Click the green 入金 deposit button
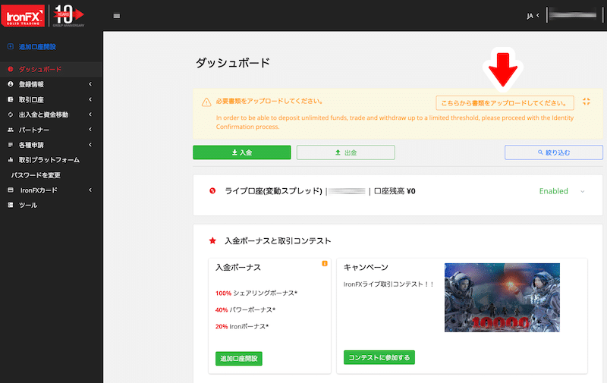 (242, 152)
